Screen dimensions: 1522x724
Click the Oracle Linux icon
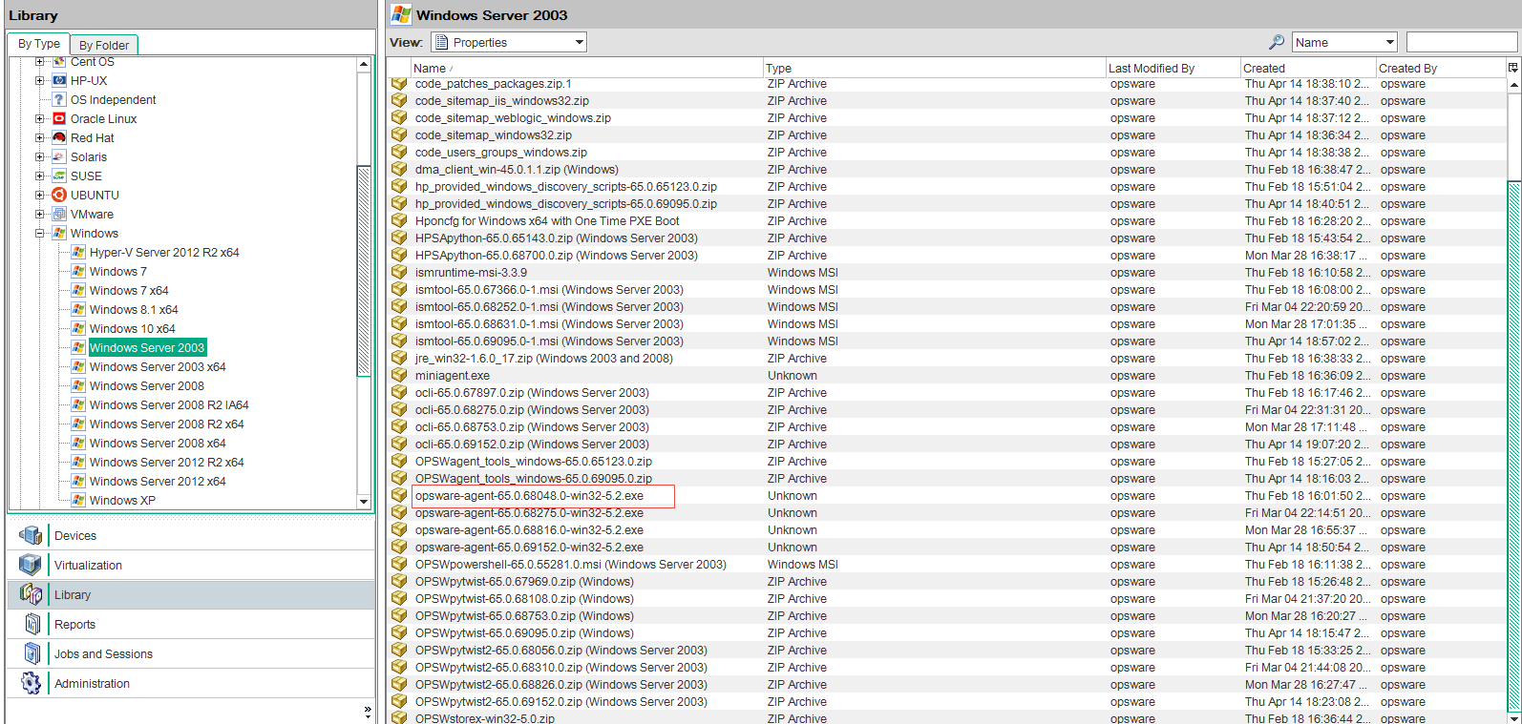pos(59,118)
